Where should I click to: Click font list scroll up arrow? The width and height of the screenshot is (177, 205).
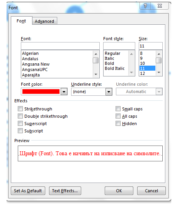point(96,54)
